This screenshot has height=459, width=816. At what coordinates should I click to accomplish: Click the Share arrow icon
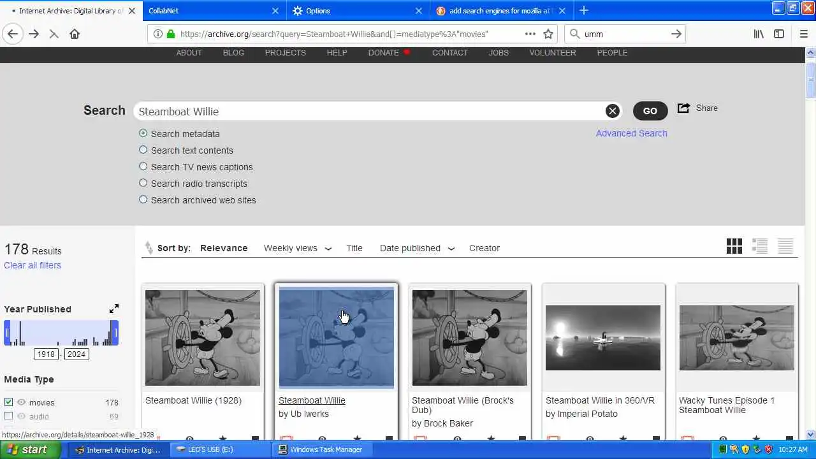pyautogui.click(x=683, y=108)
